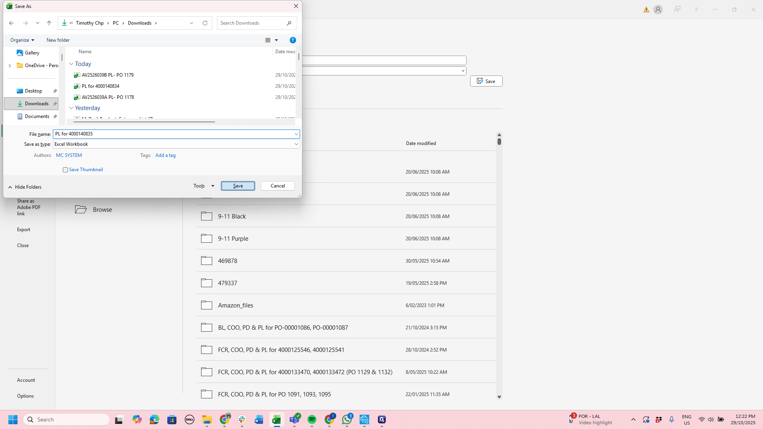This screenshot has height=429, width=763.
Task: Open the Excel warning triangle icon
Action: (x=646, y=10)
